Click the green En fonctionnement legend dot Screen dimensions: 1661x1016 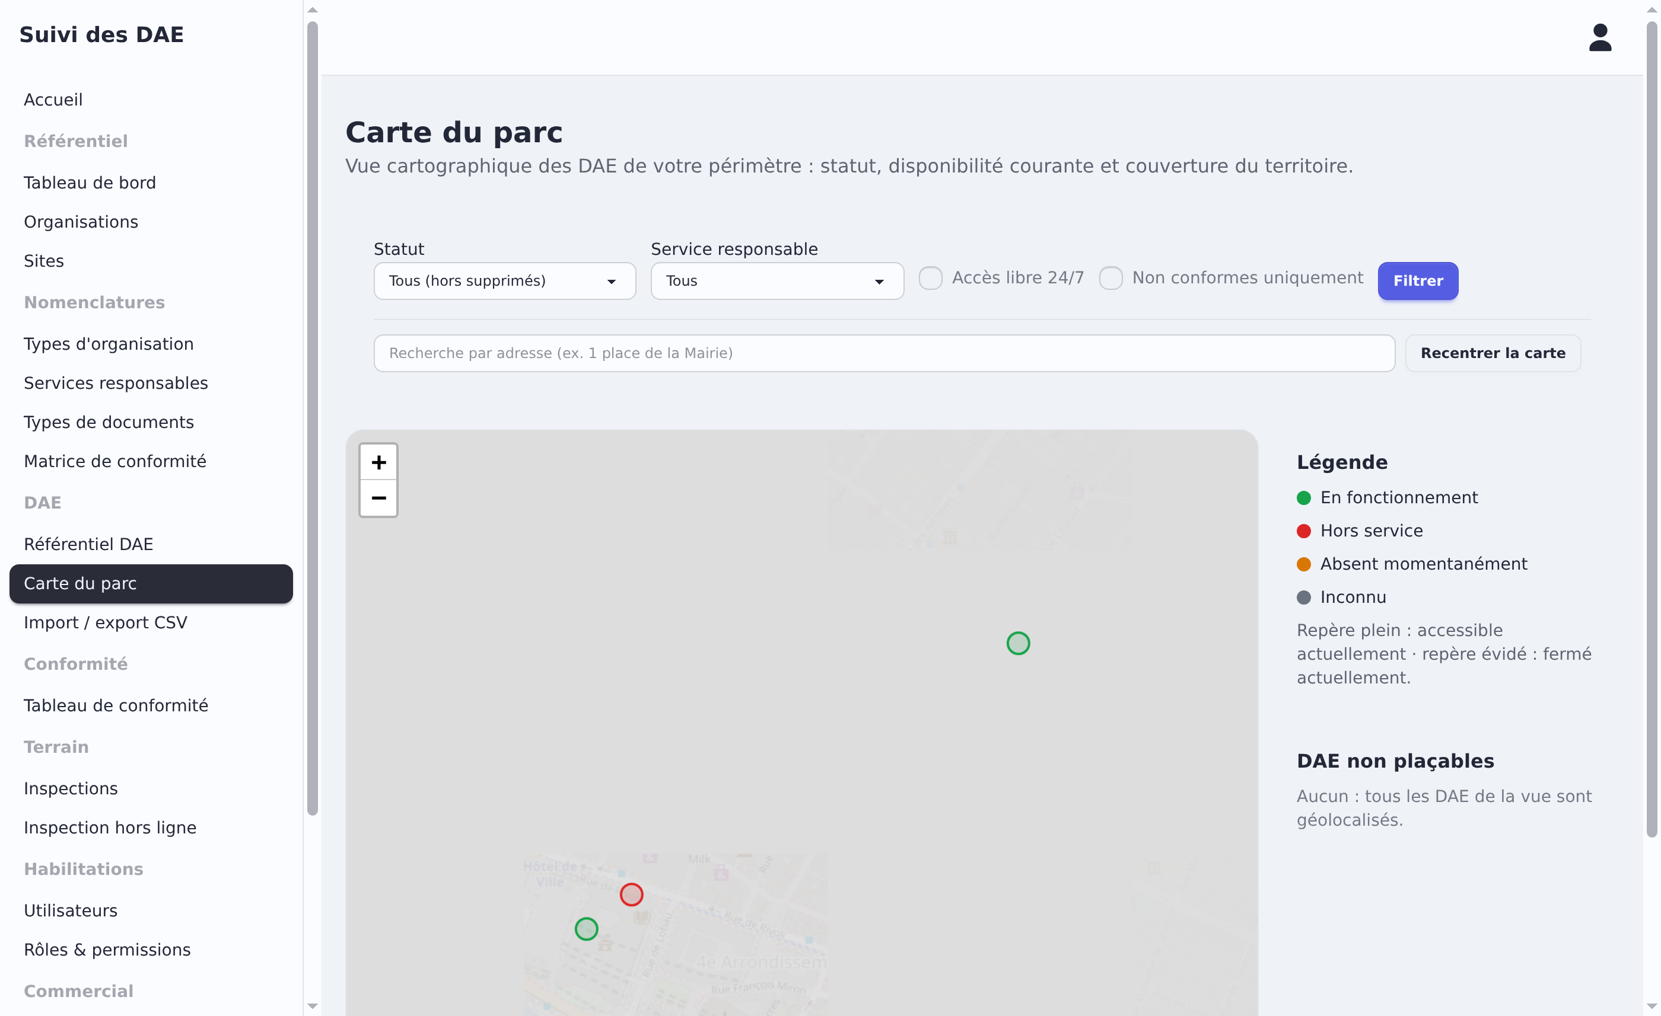click(x=1303, y=498)
